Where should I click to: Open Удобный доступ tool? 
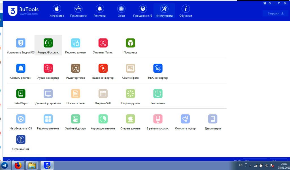pos(75,122)
